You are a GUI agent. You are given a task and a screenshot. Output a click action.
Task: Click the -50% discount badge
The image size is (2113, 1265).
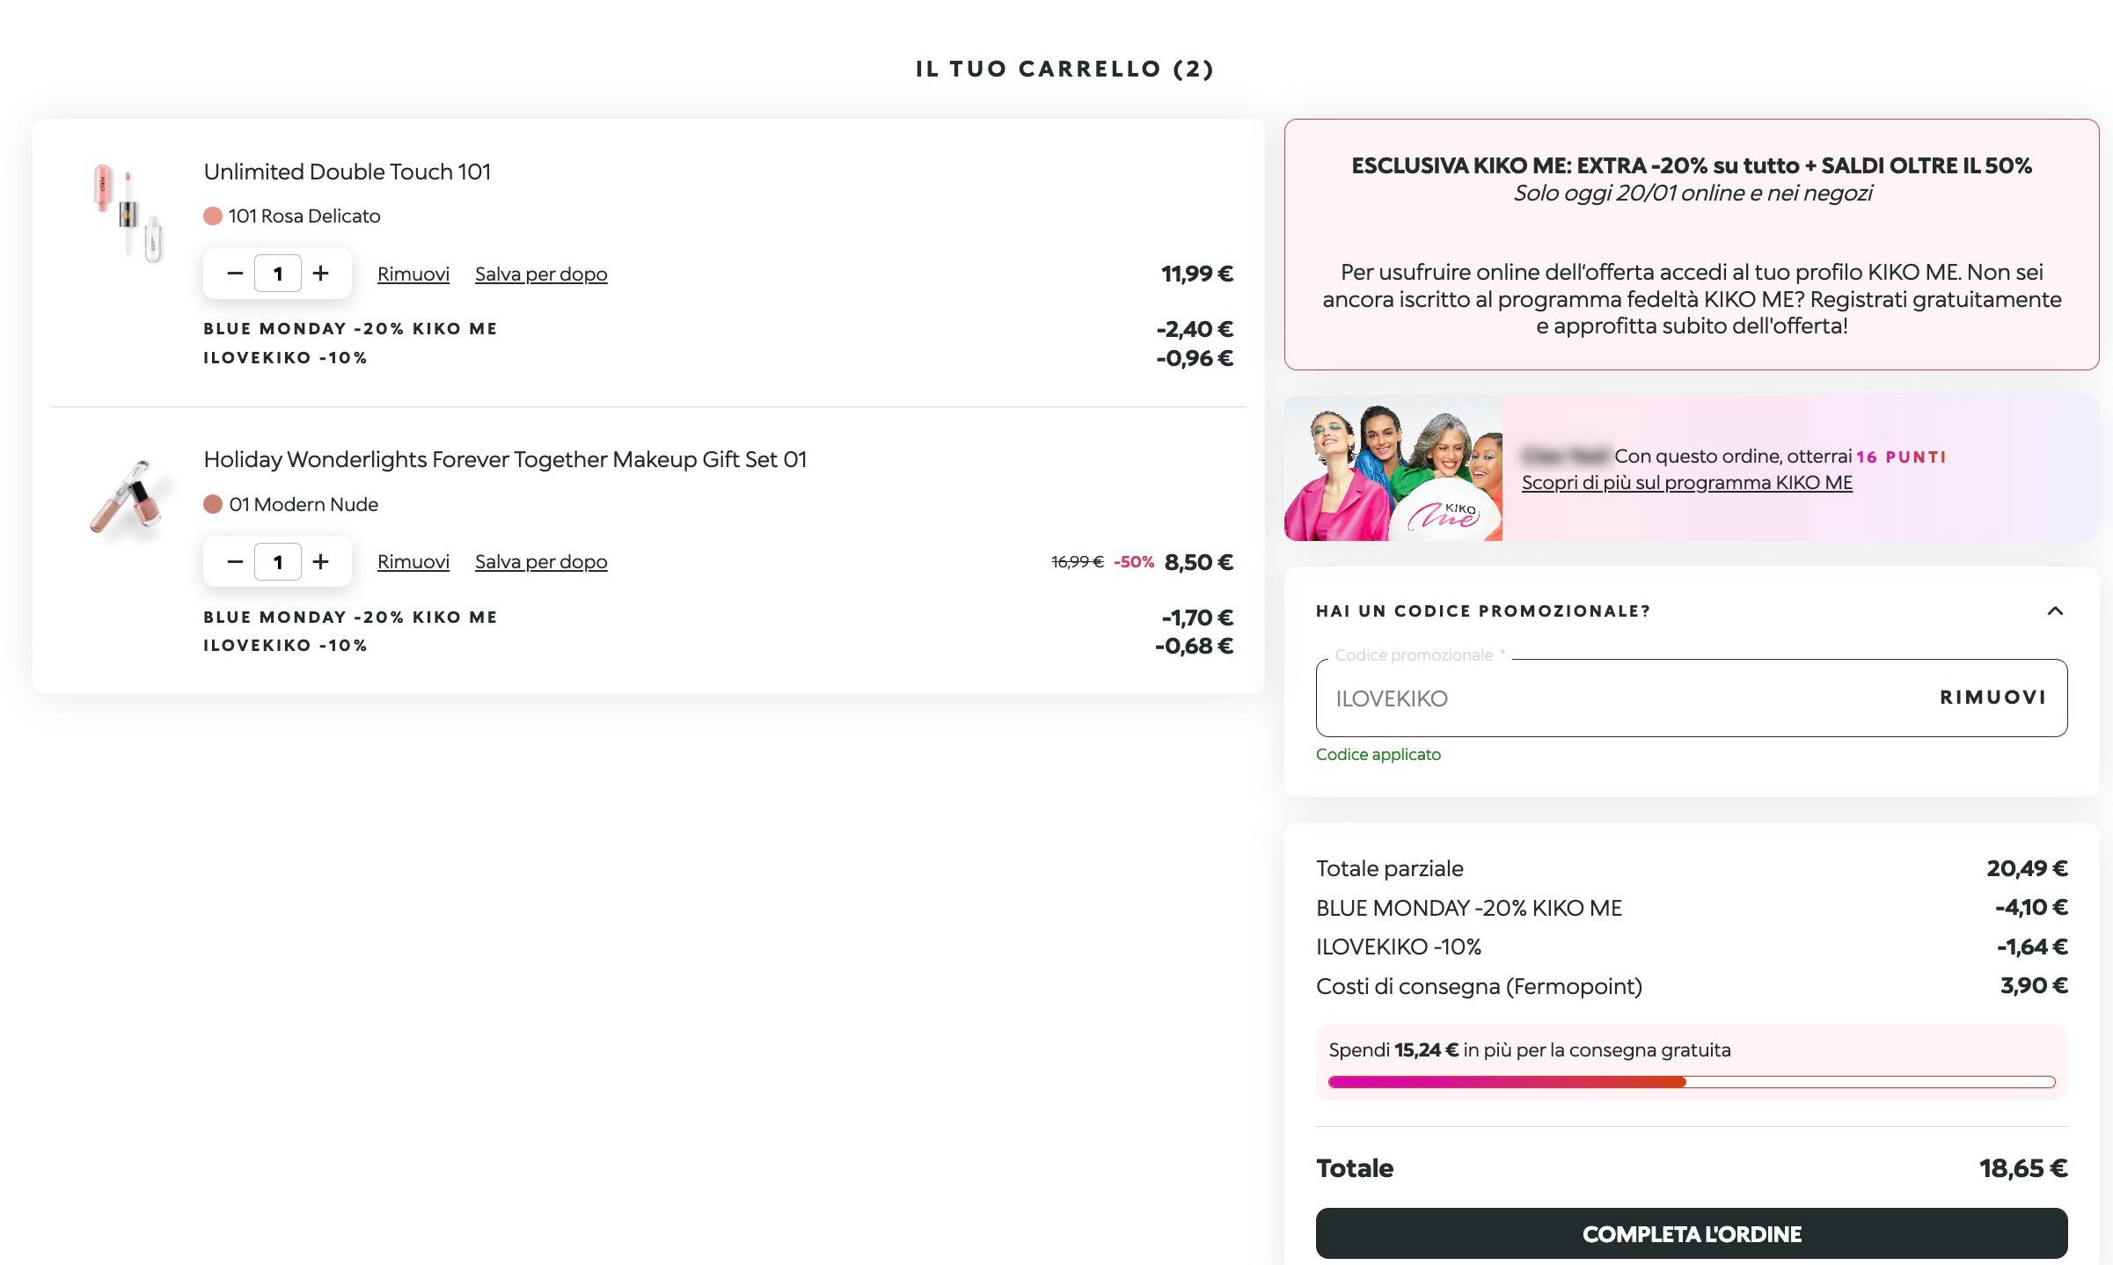[x=1134, y=562]
